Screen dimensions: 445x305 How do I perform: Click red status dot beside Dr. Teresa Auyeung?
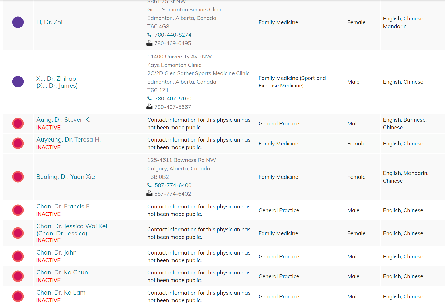tap(18, 143)
